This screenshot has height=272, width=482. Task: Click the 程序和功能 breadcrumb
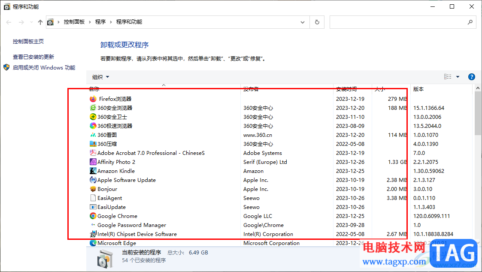click(129, 22)
